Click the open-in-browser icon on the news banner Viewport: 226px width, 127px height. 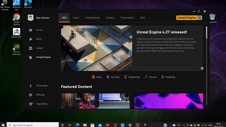[202, 68]
